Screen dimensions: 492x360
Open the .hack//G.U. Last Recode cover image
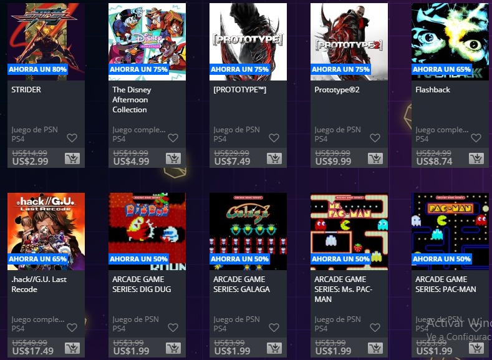(46, 231)
